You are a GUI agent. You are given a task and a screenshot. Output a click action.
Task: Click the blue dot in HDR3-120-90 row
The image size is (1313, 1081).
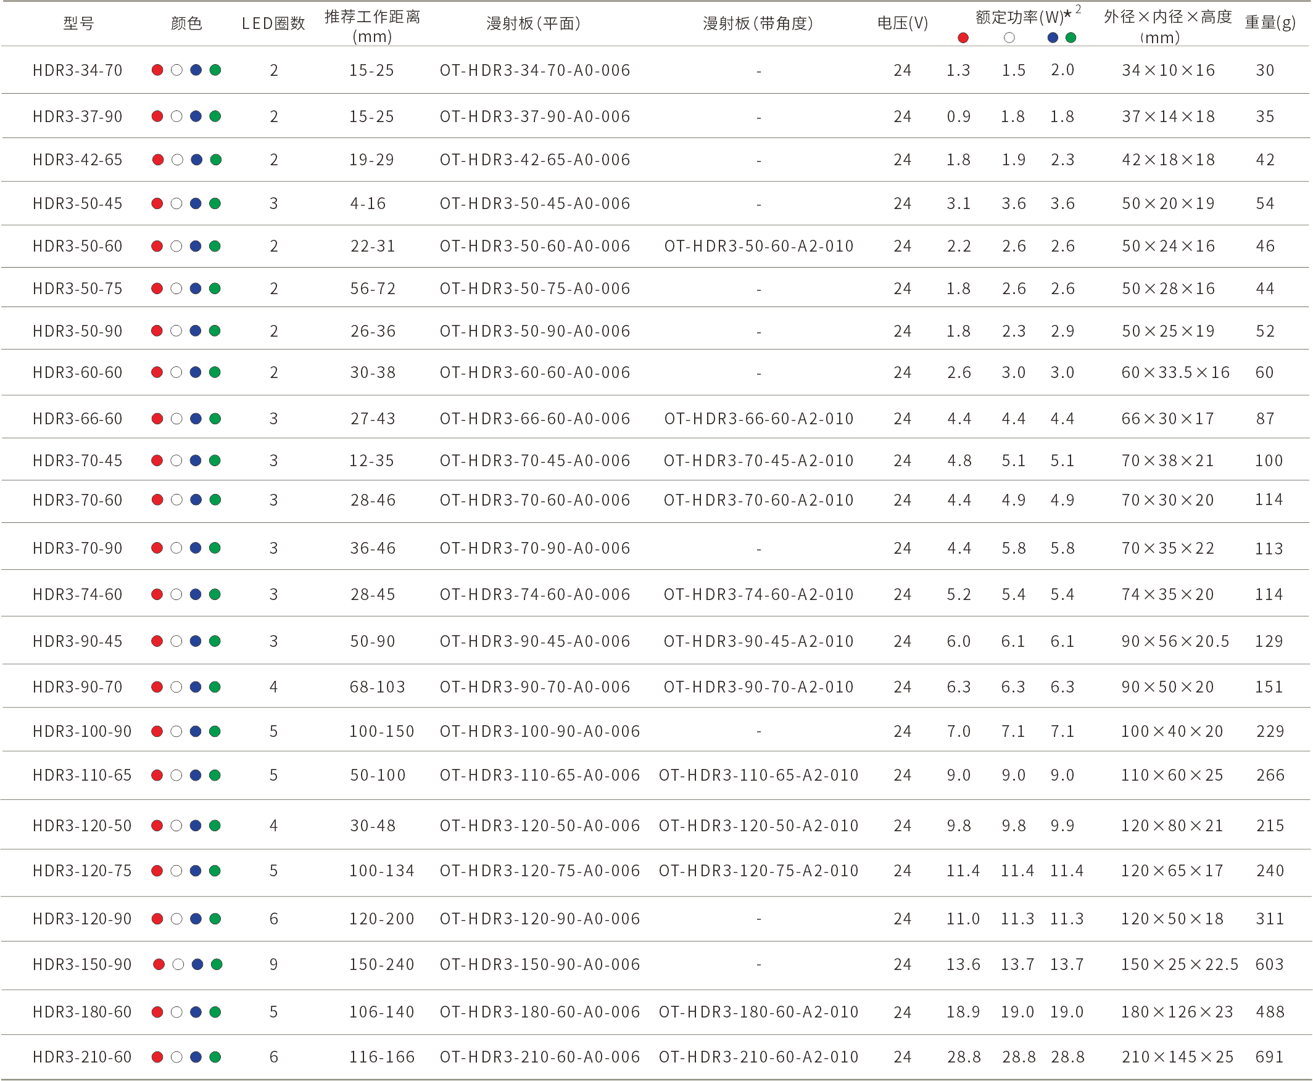point(196,918)
